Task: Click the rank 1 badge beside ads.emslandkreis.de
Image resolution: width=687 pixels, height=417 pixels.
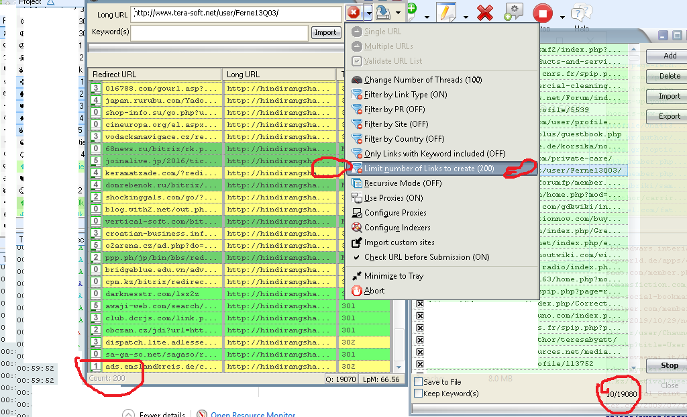Action: (x=96, y=366)
